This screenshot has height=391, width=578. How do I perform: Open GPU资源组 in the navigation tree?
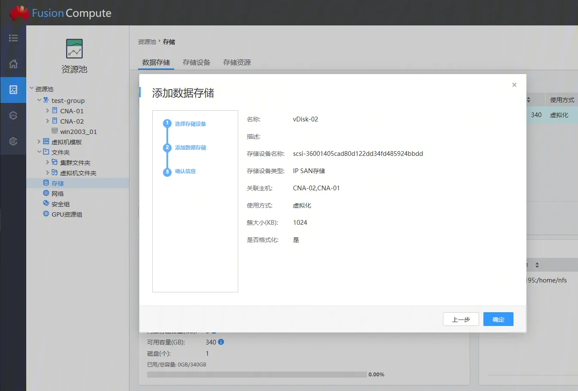(67, 214)
